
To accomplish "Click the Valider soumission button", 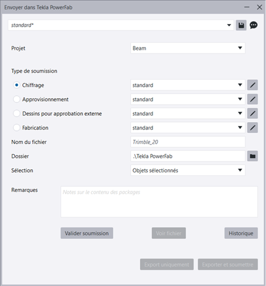I will point(87,233).
